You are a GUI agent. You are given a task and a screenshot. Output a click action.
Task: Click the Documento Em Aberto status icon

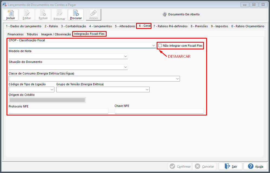coord(164,14)
